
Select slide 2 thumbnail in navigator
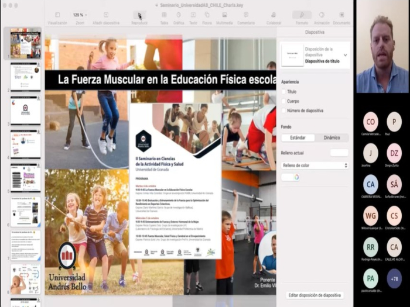[26, 77]
